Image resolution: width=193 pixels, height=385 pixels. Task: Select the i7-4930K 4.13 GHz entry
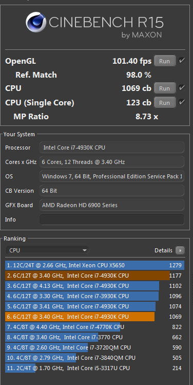[x=94, y=286]
